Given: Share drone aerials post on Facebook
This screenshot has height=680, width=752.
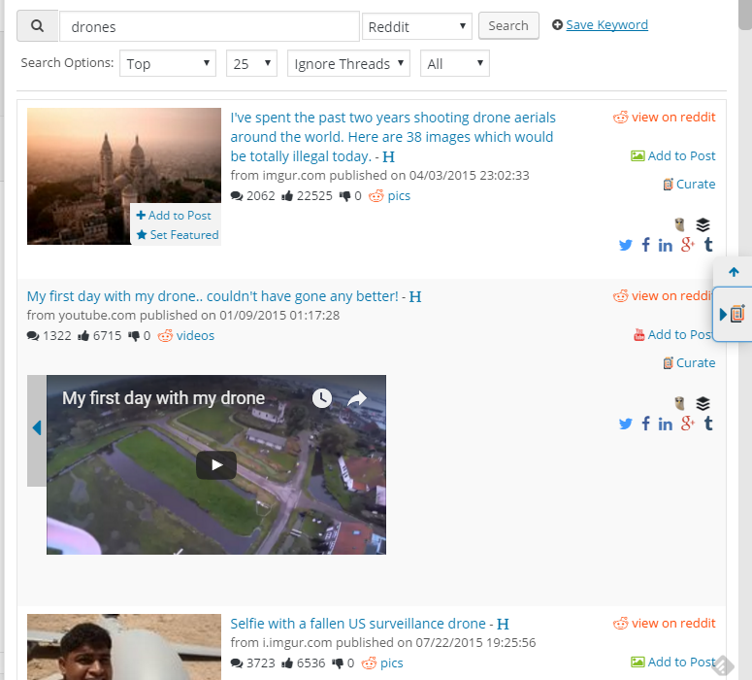Looking at the screenshot, I should (646, 245).
